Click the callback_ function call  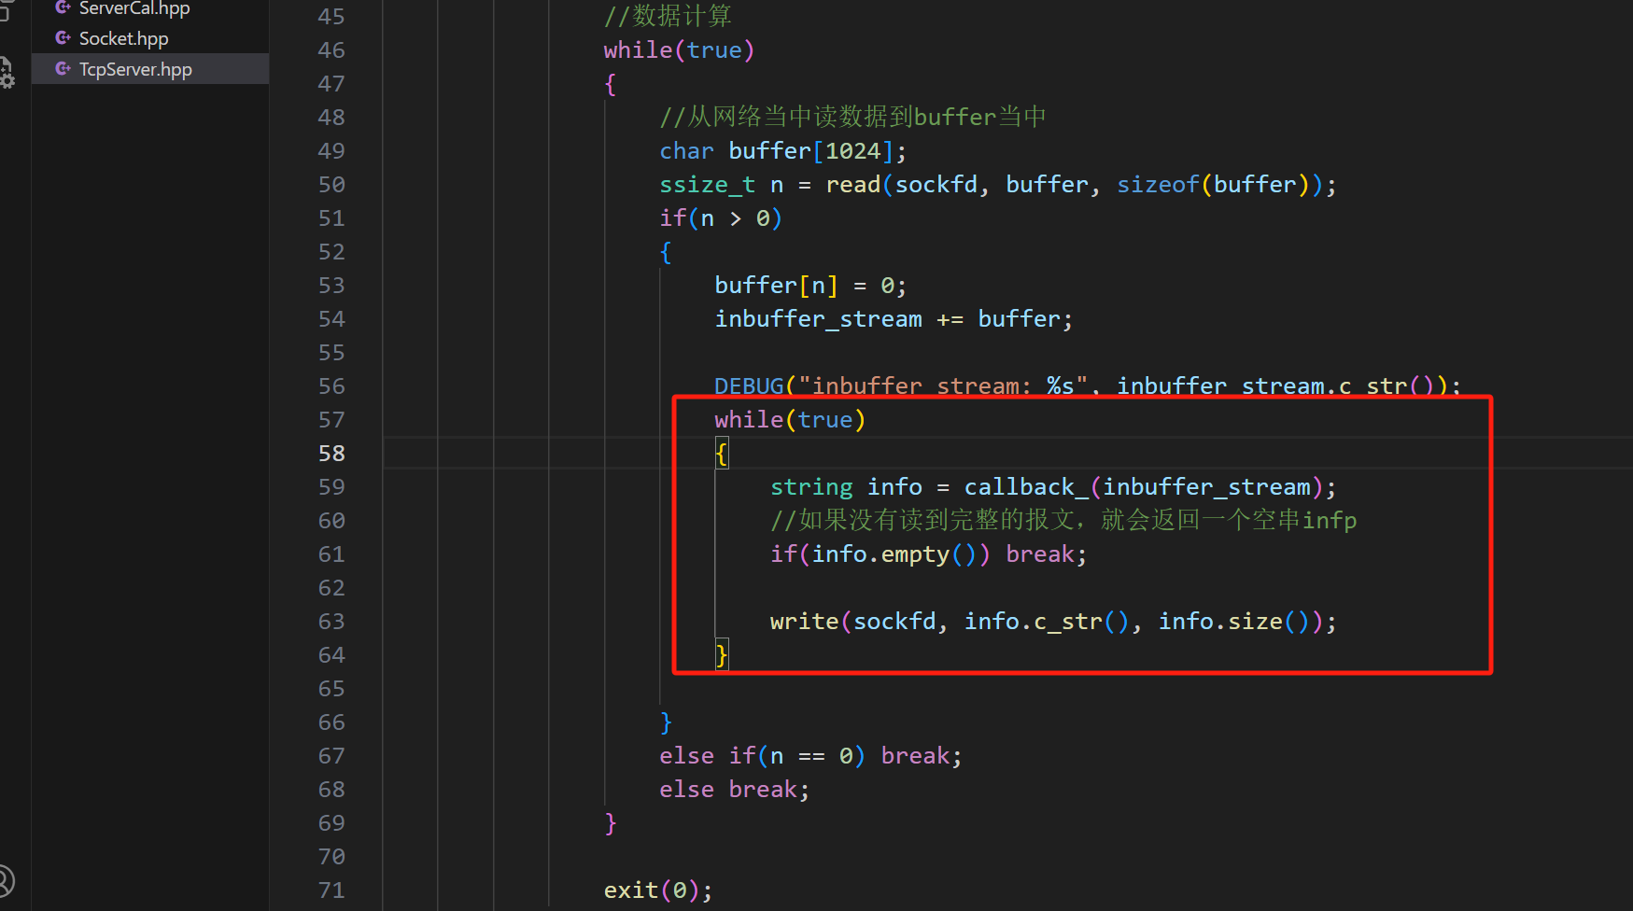click(1025, 487)
